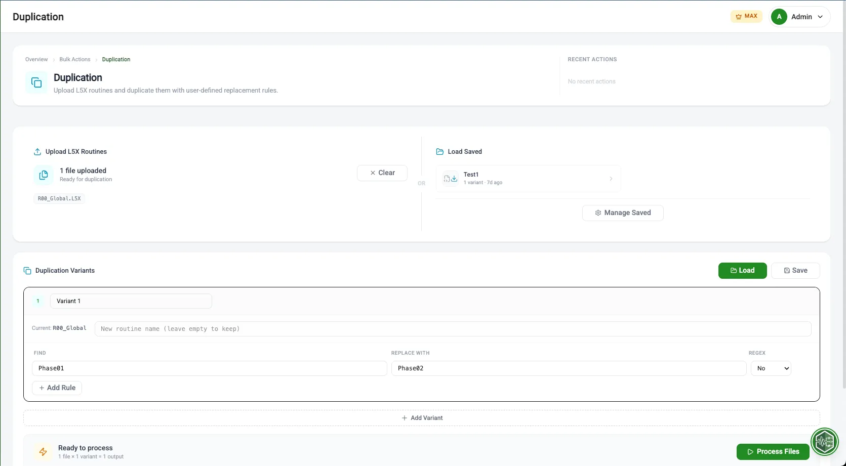Go to Overview breadcrumb
The image size is (846, 466).
pos(36,59)
